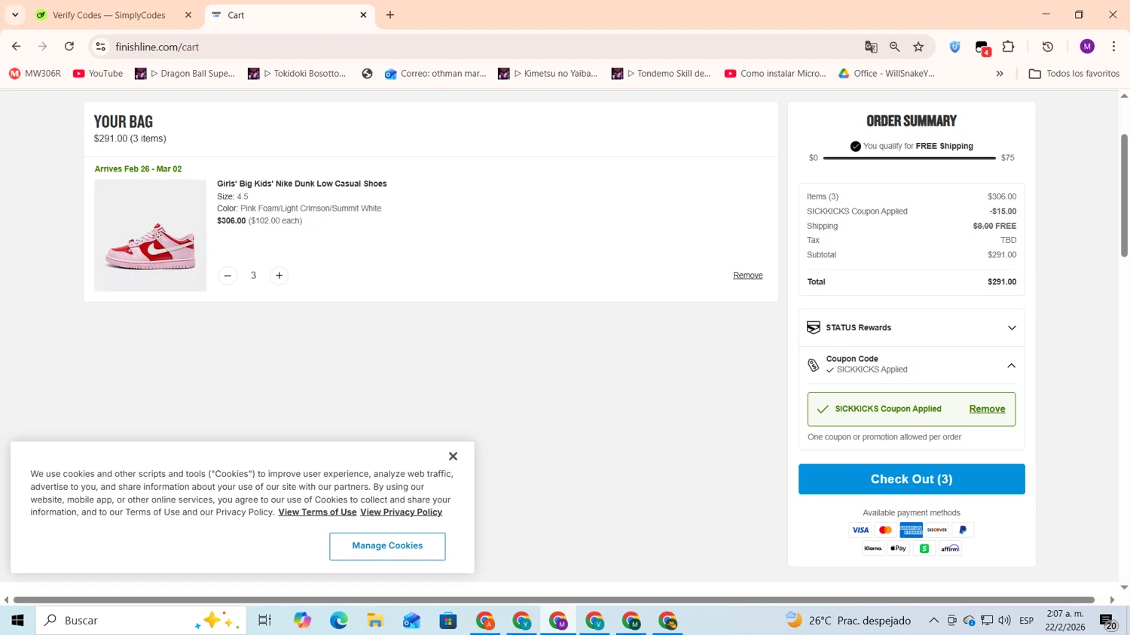Image resolution: width=1130 pixels, height=635 pixels.
Task: Show hidden system tray icons
Action: 933,621
